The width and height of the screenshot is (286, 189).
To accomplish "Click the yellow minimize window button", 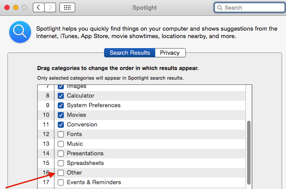I will 16,7.
